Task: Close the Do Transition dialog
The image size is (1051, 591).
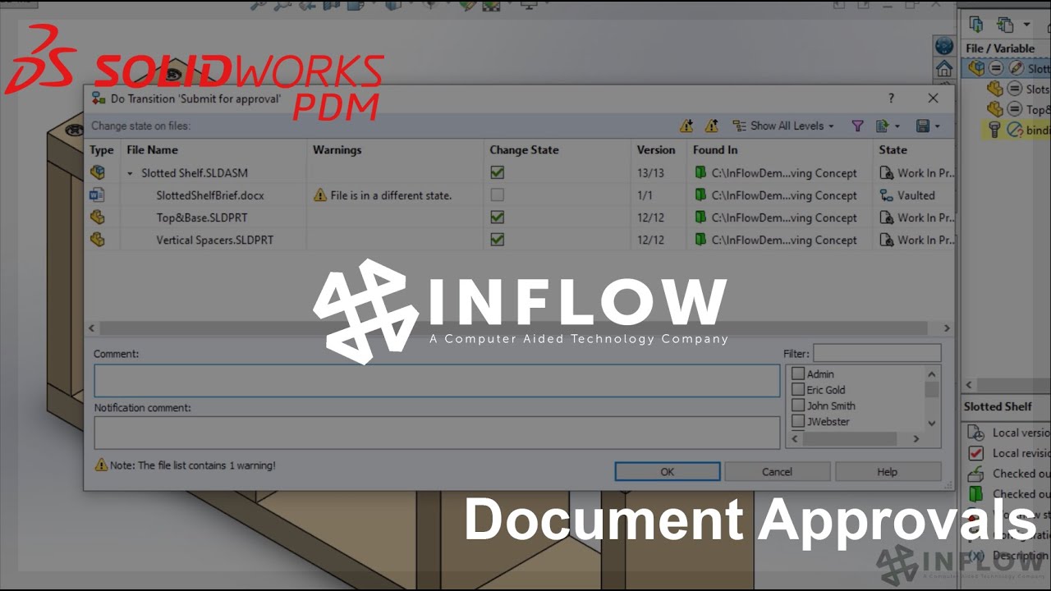Action: (x=933, y=98)
